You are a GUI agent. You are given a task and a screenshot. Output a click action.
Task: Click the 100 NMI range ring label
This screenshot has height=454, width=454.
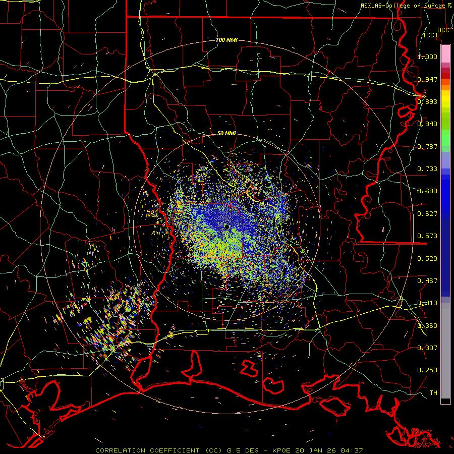[226, 40]
